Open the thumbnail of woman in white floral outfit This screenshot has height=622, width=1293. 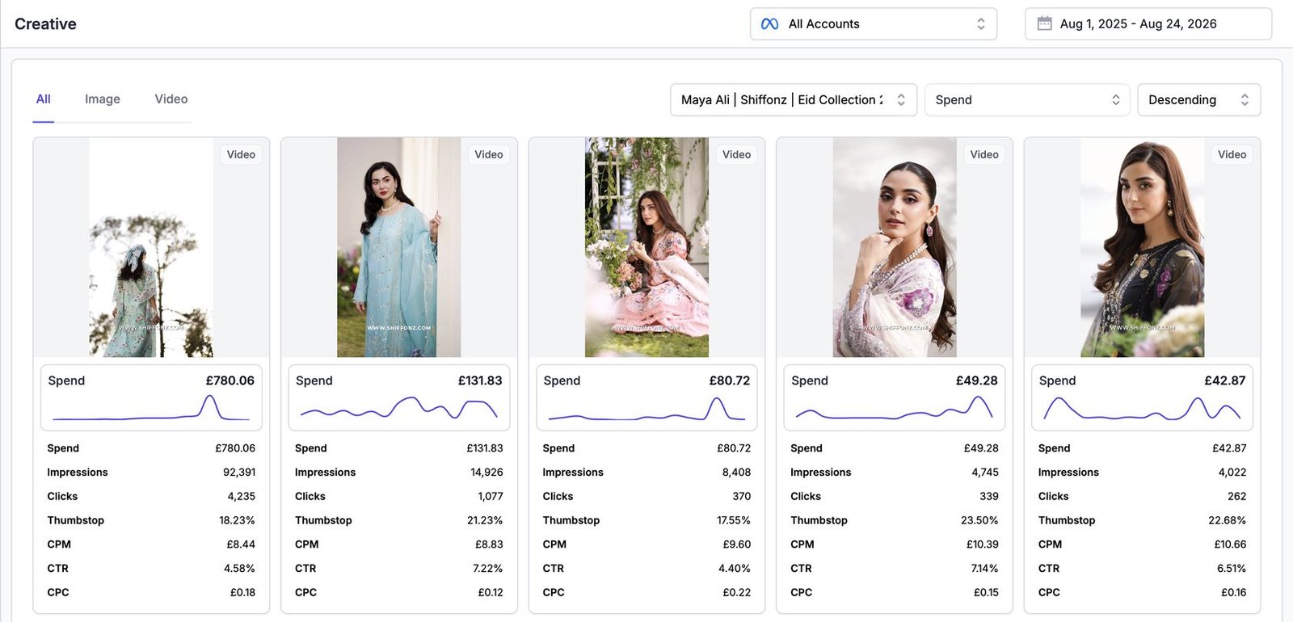pos(895,247)
